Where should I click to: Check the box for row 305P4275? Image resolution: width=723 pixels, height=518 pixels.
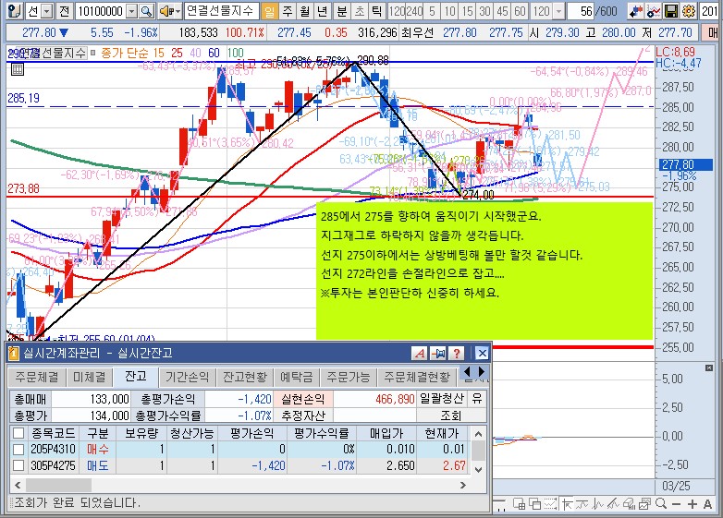coord(18,465)
